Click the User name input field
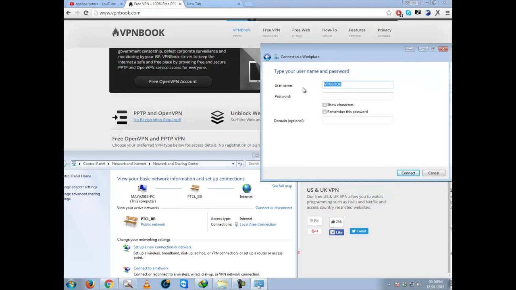 (358, 84)
